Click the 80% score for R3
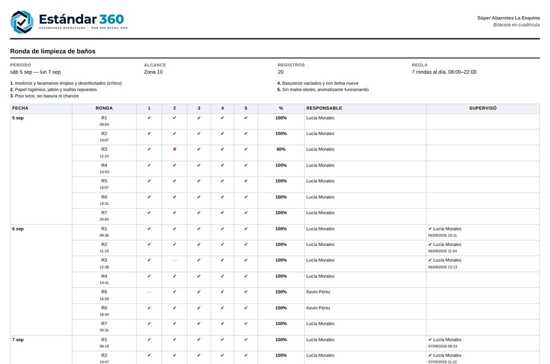The height and width of the screenshot is (364, 550). 281,149
